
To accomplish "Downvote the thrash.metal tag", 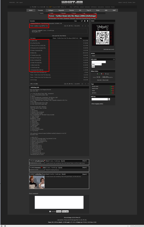I will point(113,87).
